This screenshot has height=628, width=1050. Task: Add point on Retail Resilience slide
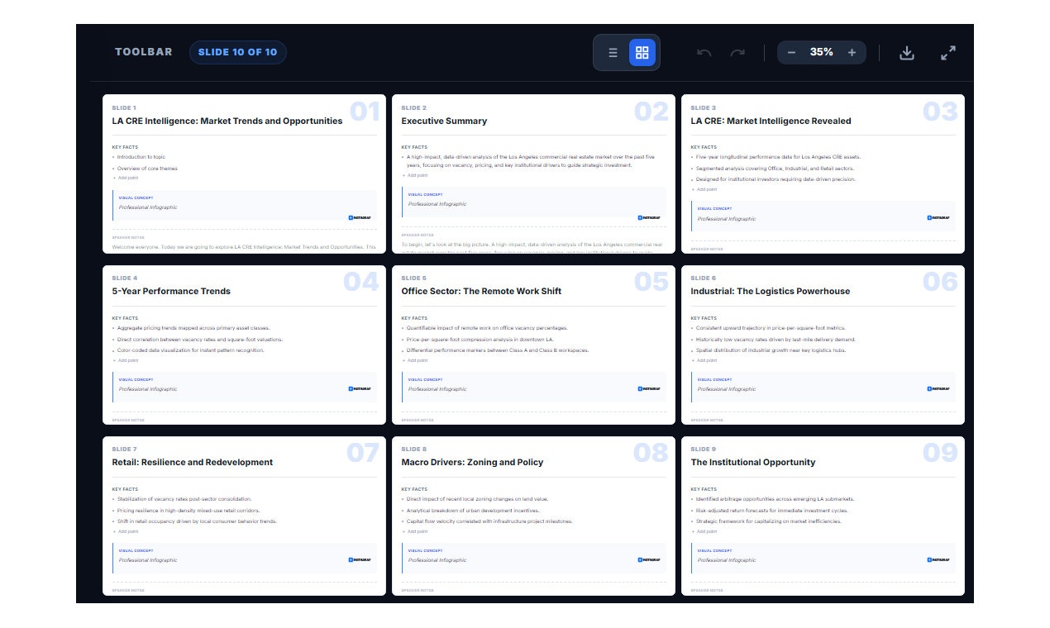coord(126,531)
